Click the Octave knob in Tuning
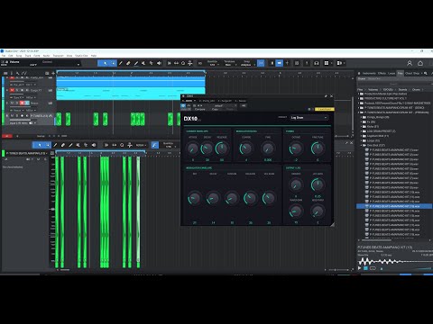The image size is (433, 324). 296,148
